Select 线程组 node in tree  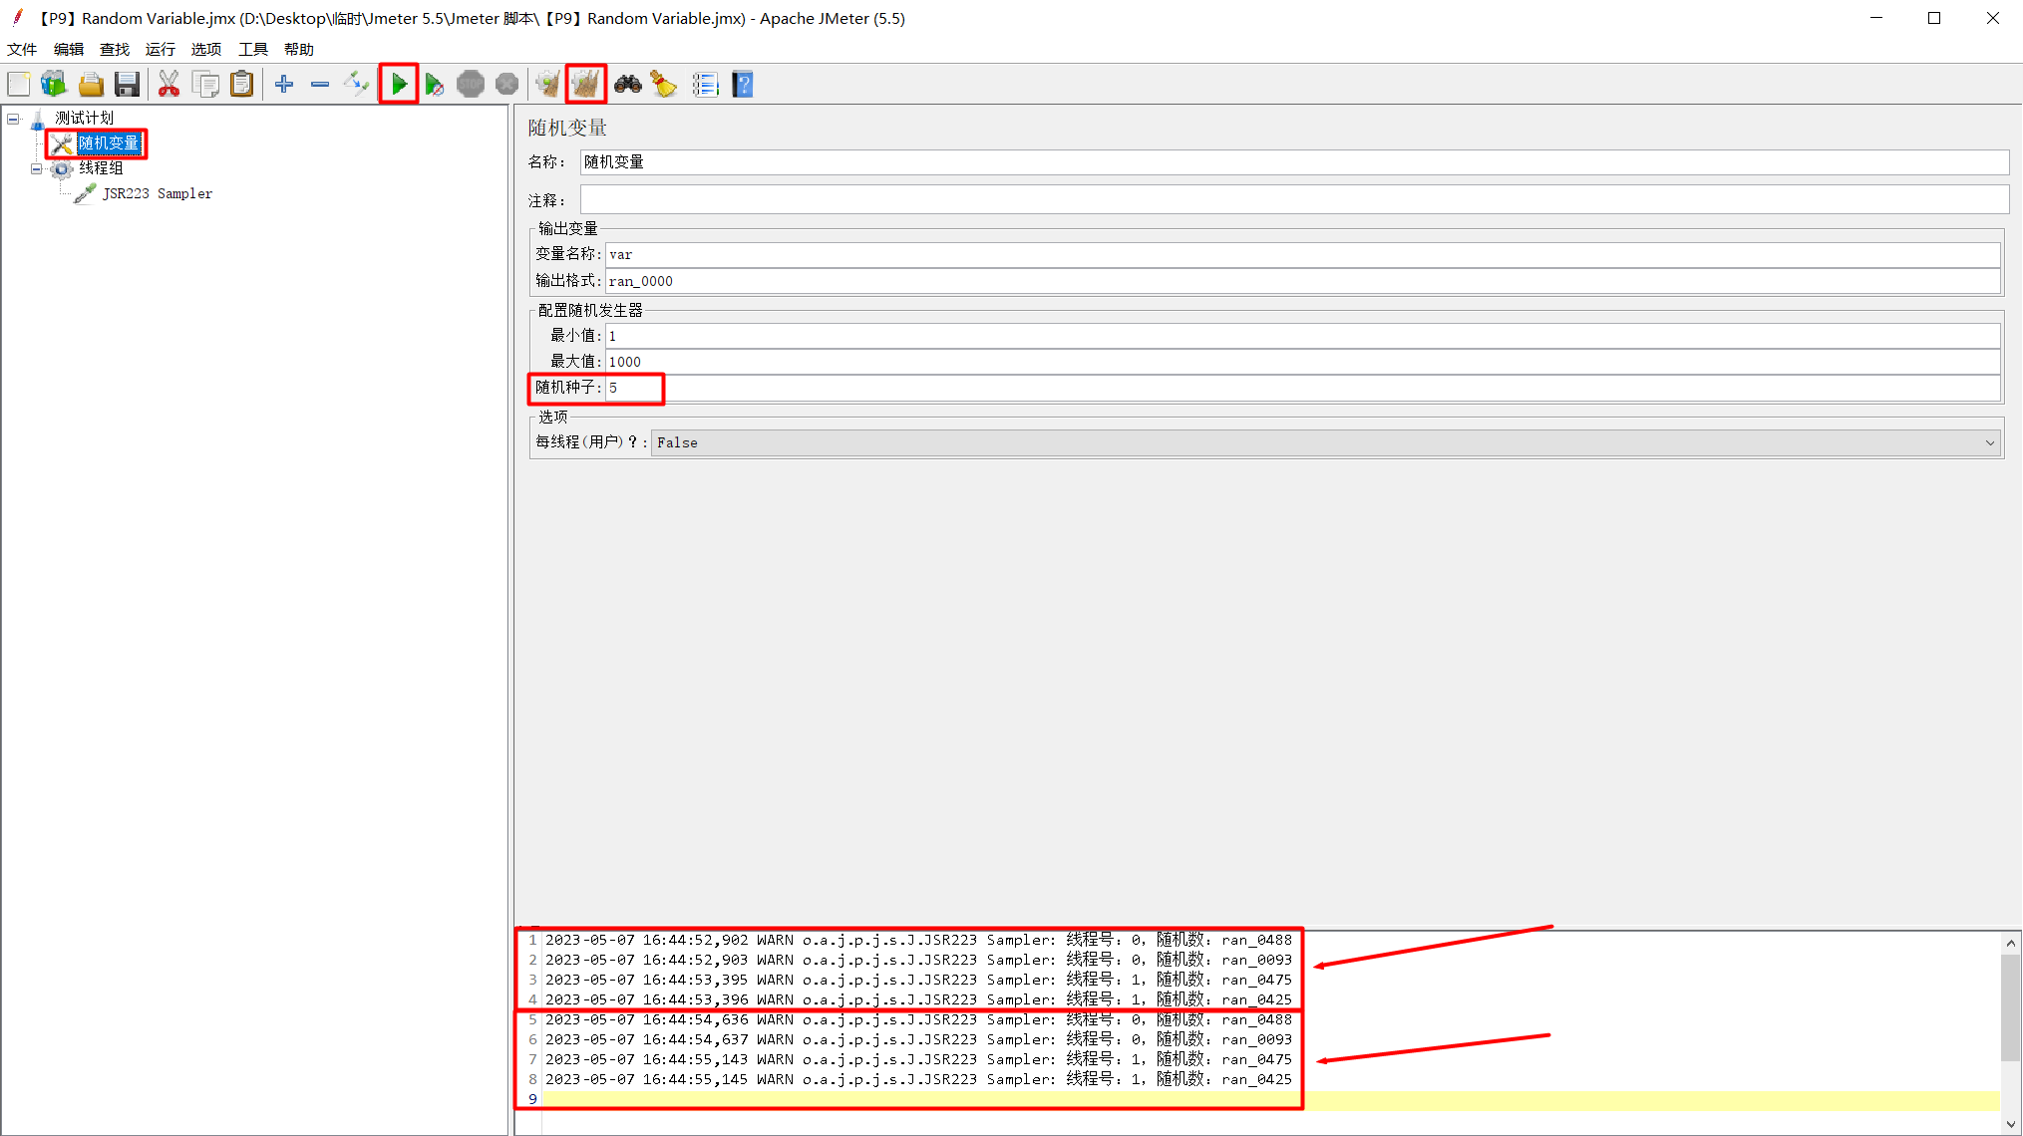pos(101,168)
